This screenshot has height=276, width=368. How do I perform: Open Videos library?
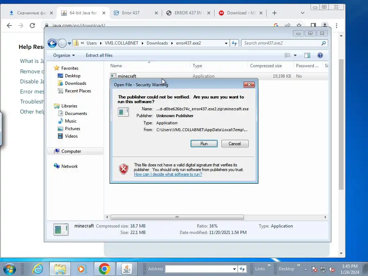(71, 136)
